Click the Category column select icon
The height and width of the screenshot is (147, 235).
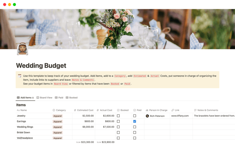pos(54,110)
